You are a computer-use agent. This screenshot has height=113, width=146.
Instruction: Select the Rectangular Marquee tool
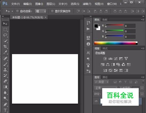click(5, 29)
